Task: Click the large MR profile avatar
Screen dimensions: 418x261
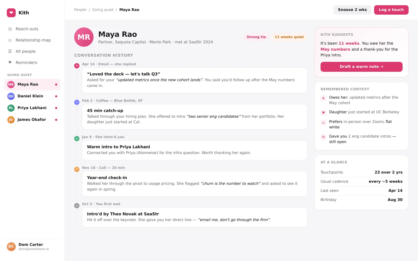Action: (84, 37)
